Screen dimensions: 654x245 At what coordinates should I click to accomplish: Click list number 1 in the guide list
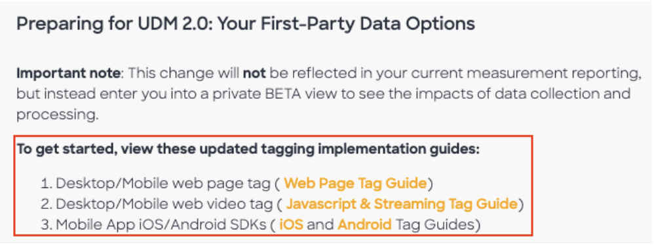pos(45,183)
